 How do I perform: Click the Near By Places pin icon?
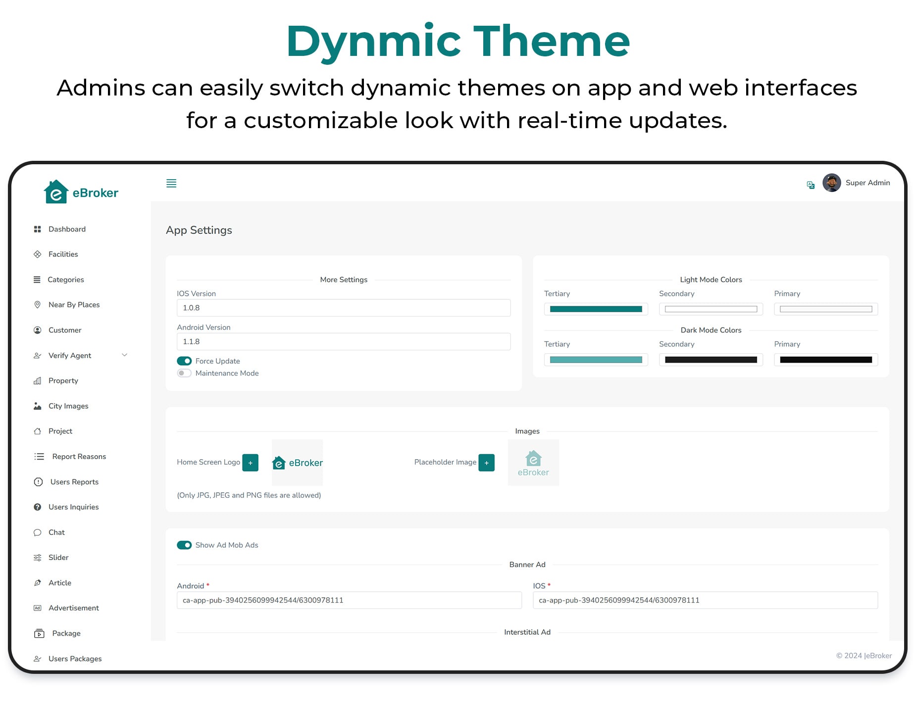point(37,305)
